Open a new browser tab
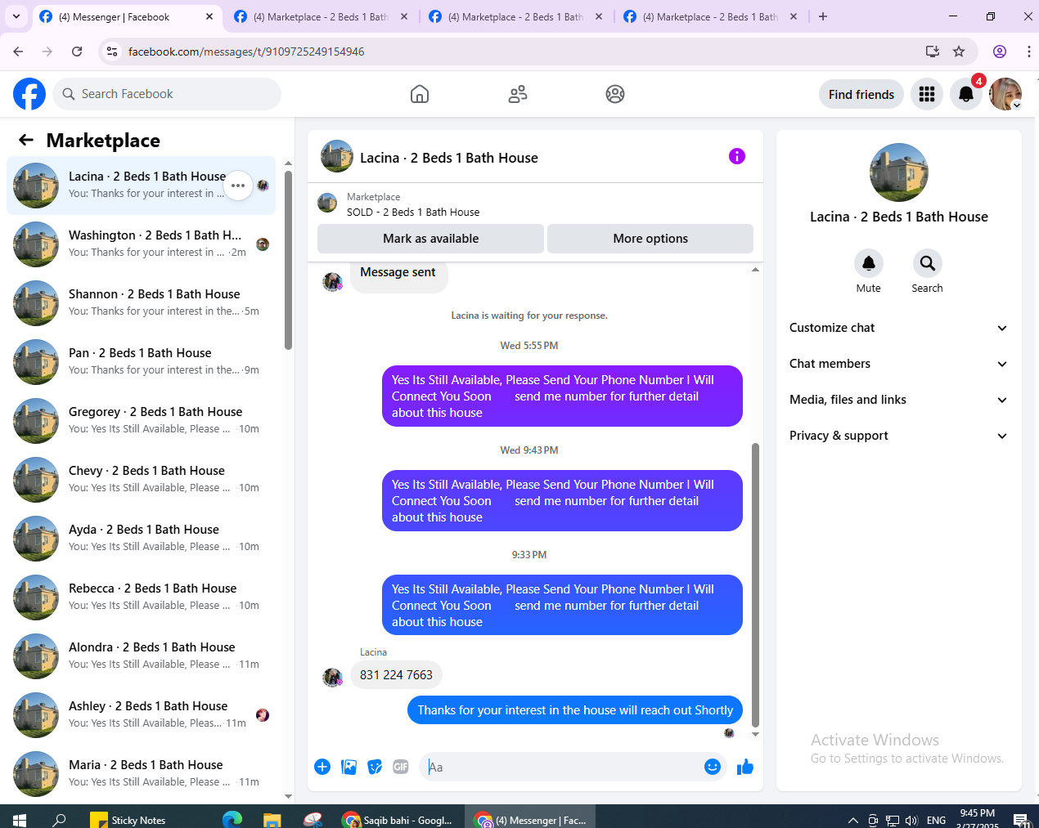 [x=823, y=16]
